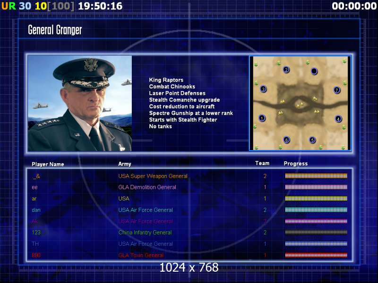Click the General Granger title heading
The image size is (378, 283).
coord(55,30)
